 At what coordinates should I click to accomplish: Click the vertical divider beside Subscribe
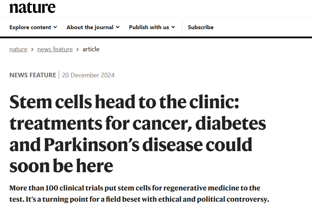pos(182,27)
